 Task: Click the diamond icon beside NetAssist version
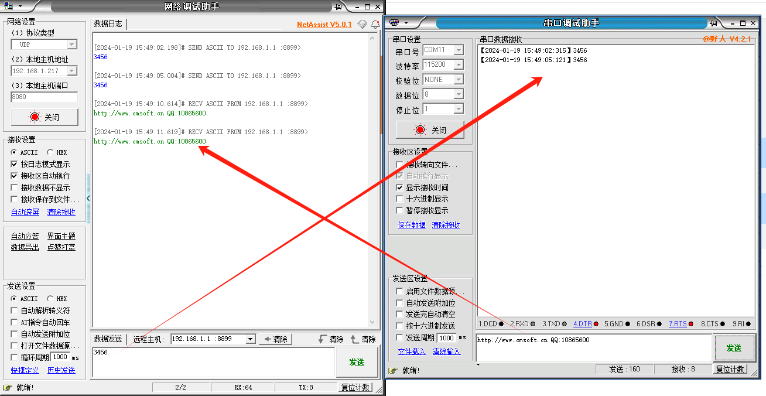tap(363, 24)
